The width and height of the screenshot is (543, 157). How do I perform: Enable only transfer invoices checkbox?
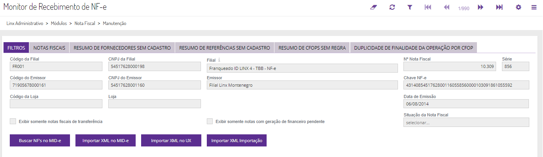pyautogui.click(x=13, y=121)
